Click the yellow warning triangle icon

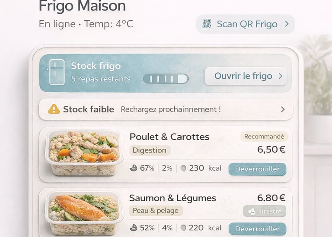[x=54, y=109]
